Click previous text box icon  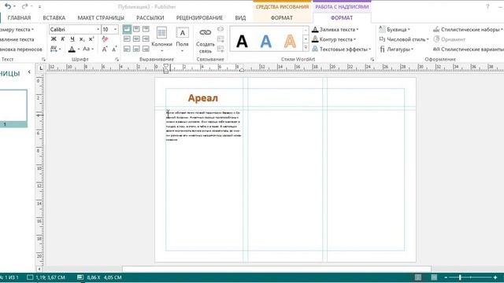[x=220, y=39]
